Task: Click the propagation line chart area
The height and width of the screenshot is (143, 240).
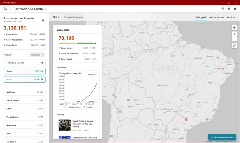Action: 81,91
